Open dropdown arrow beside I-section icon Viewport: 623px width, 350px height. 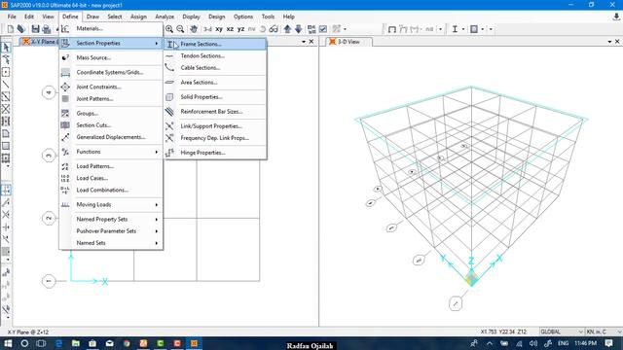click(x=463, y=29)
